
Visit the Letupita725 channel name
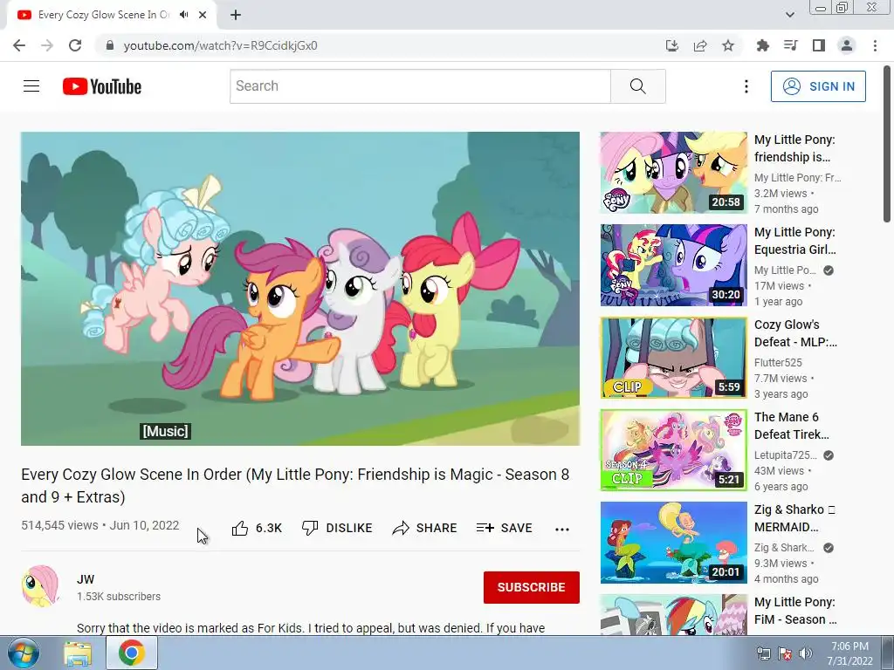(786, 455)
